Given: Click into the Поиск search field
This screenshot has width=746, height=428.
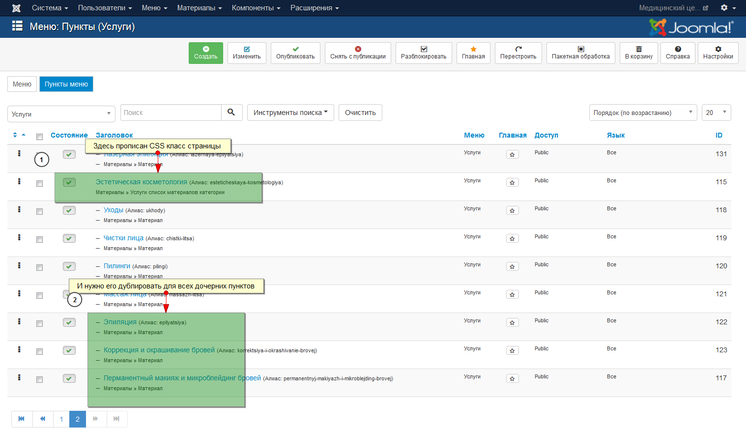Looking at the screenshot, I should pyautogui.click(x=171, y=113).
